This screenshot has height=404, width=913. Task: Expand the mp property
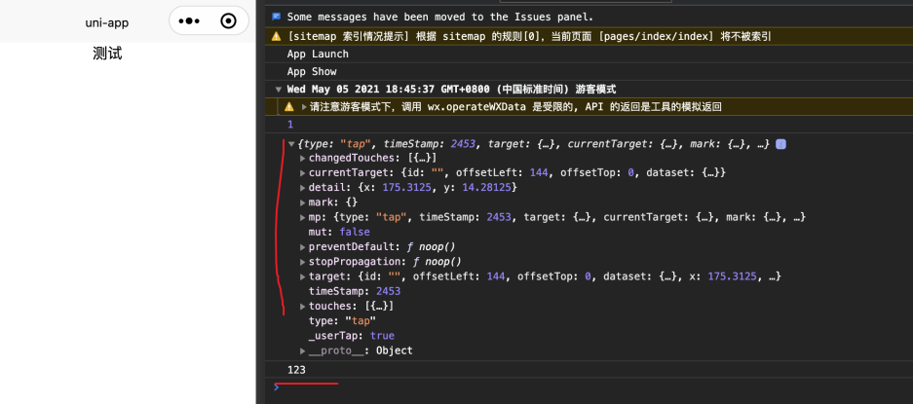tap(303, 217)
